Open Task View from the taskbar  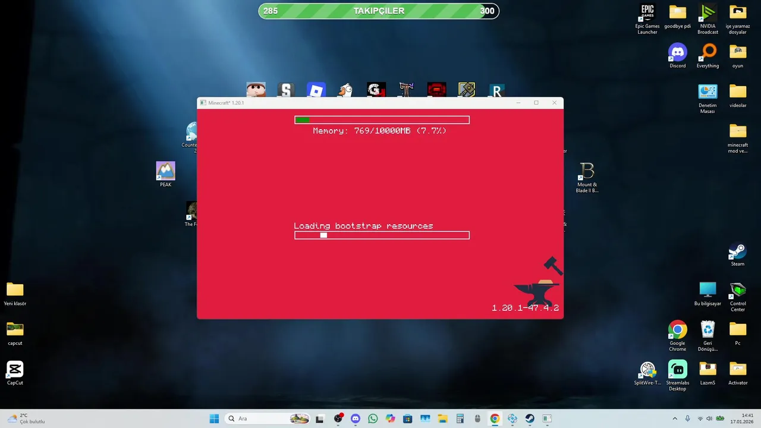[x=319, y=418]
